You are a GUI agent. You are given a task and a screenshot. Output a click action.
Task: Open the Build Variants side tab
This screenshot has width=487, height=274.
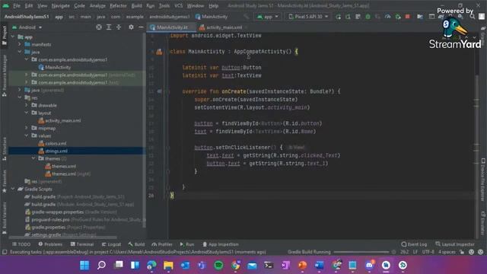5,218
